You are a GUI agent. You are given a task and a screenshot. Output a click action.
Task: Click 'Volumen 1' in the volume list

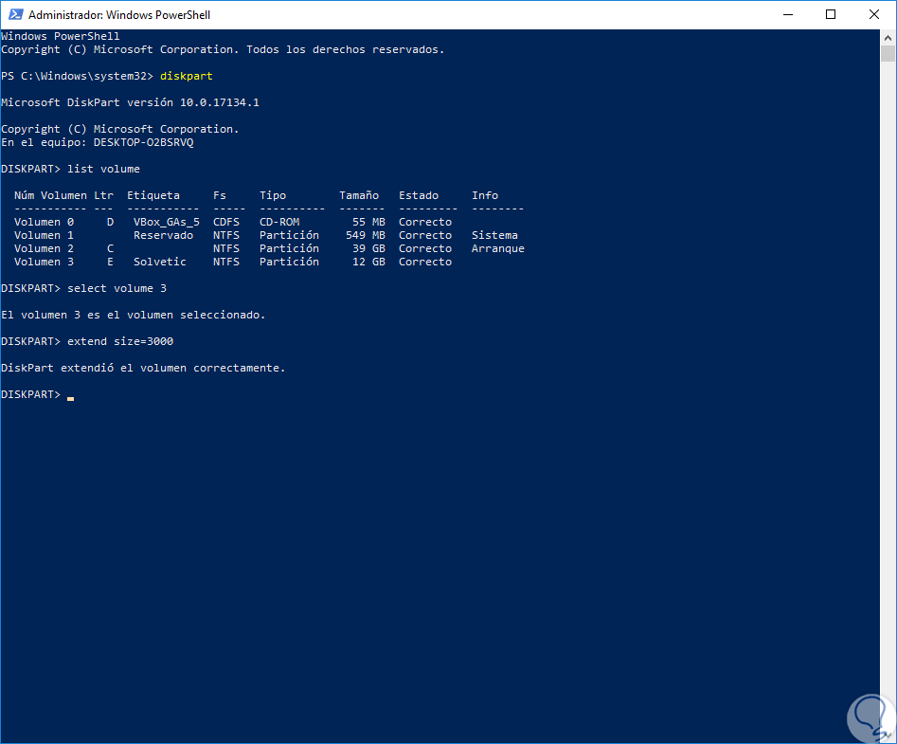point(45,235)
